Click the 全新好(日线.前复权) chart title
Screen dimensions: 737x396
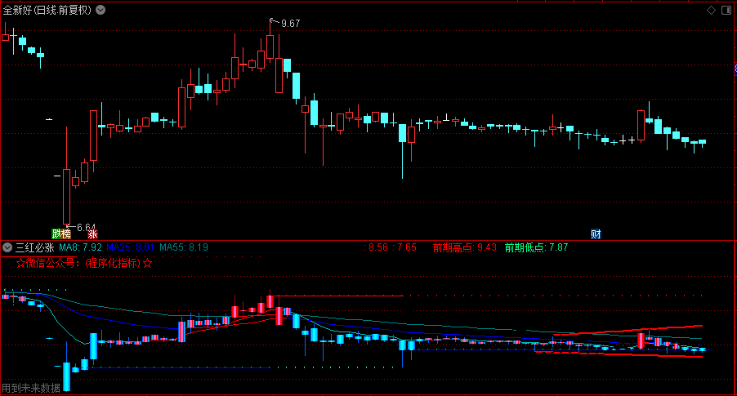coord(47,10)
